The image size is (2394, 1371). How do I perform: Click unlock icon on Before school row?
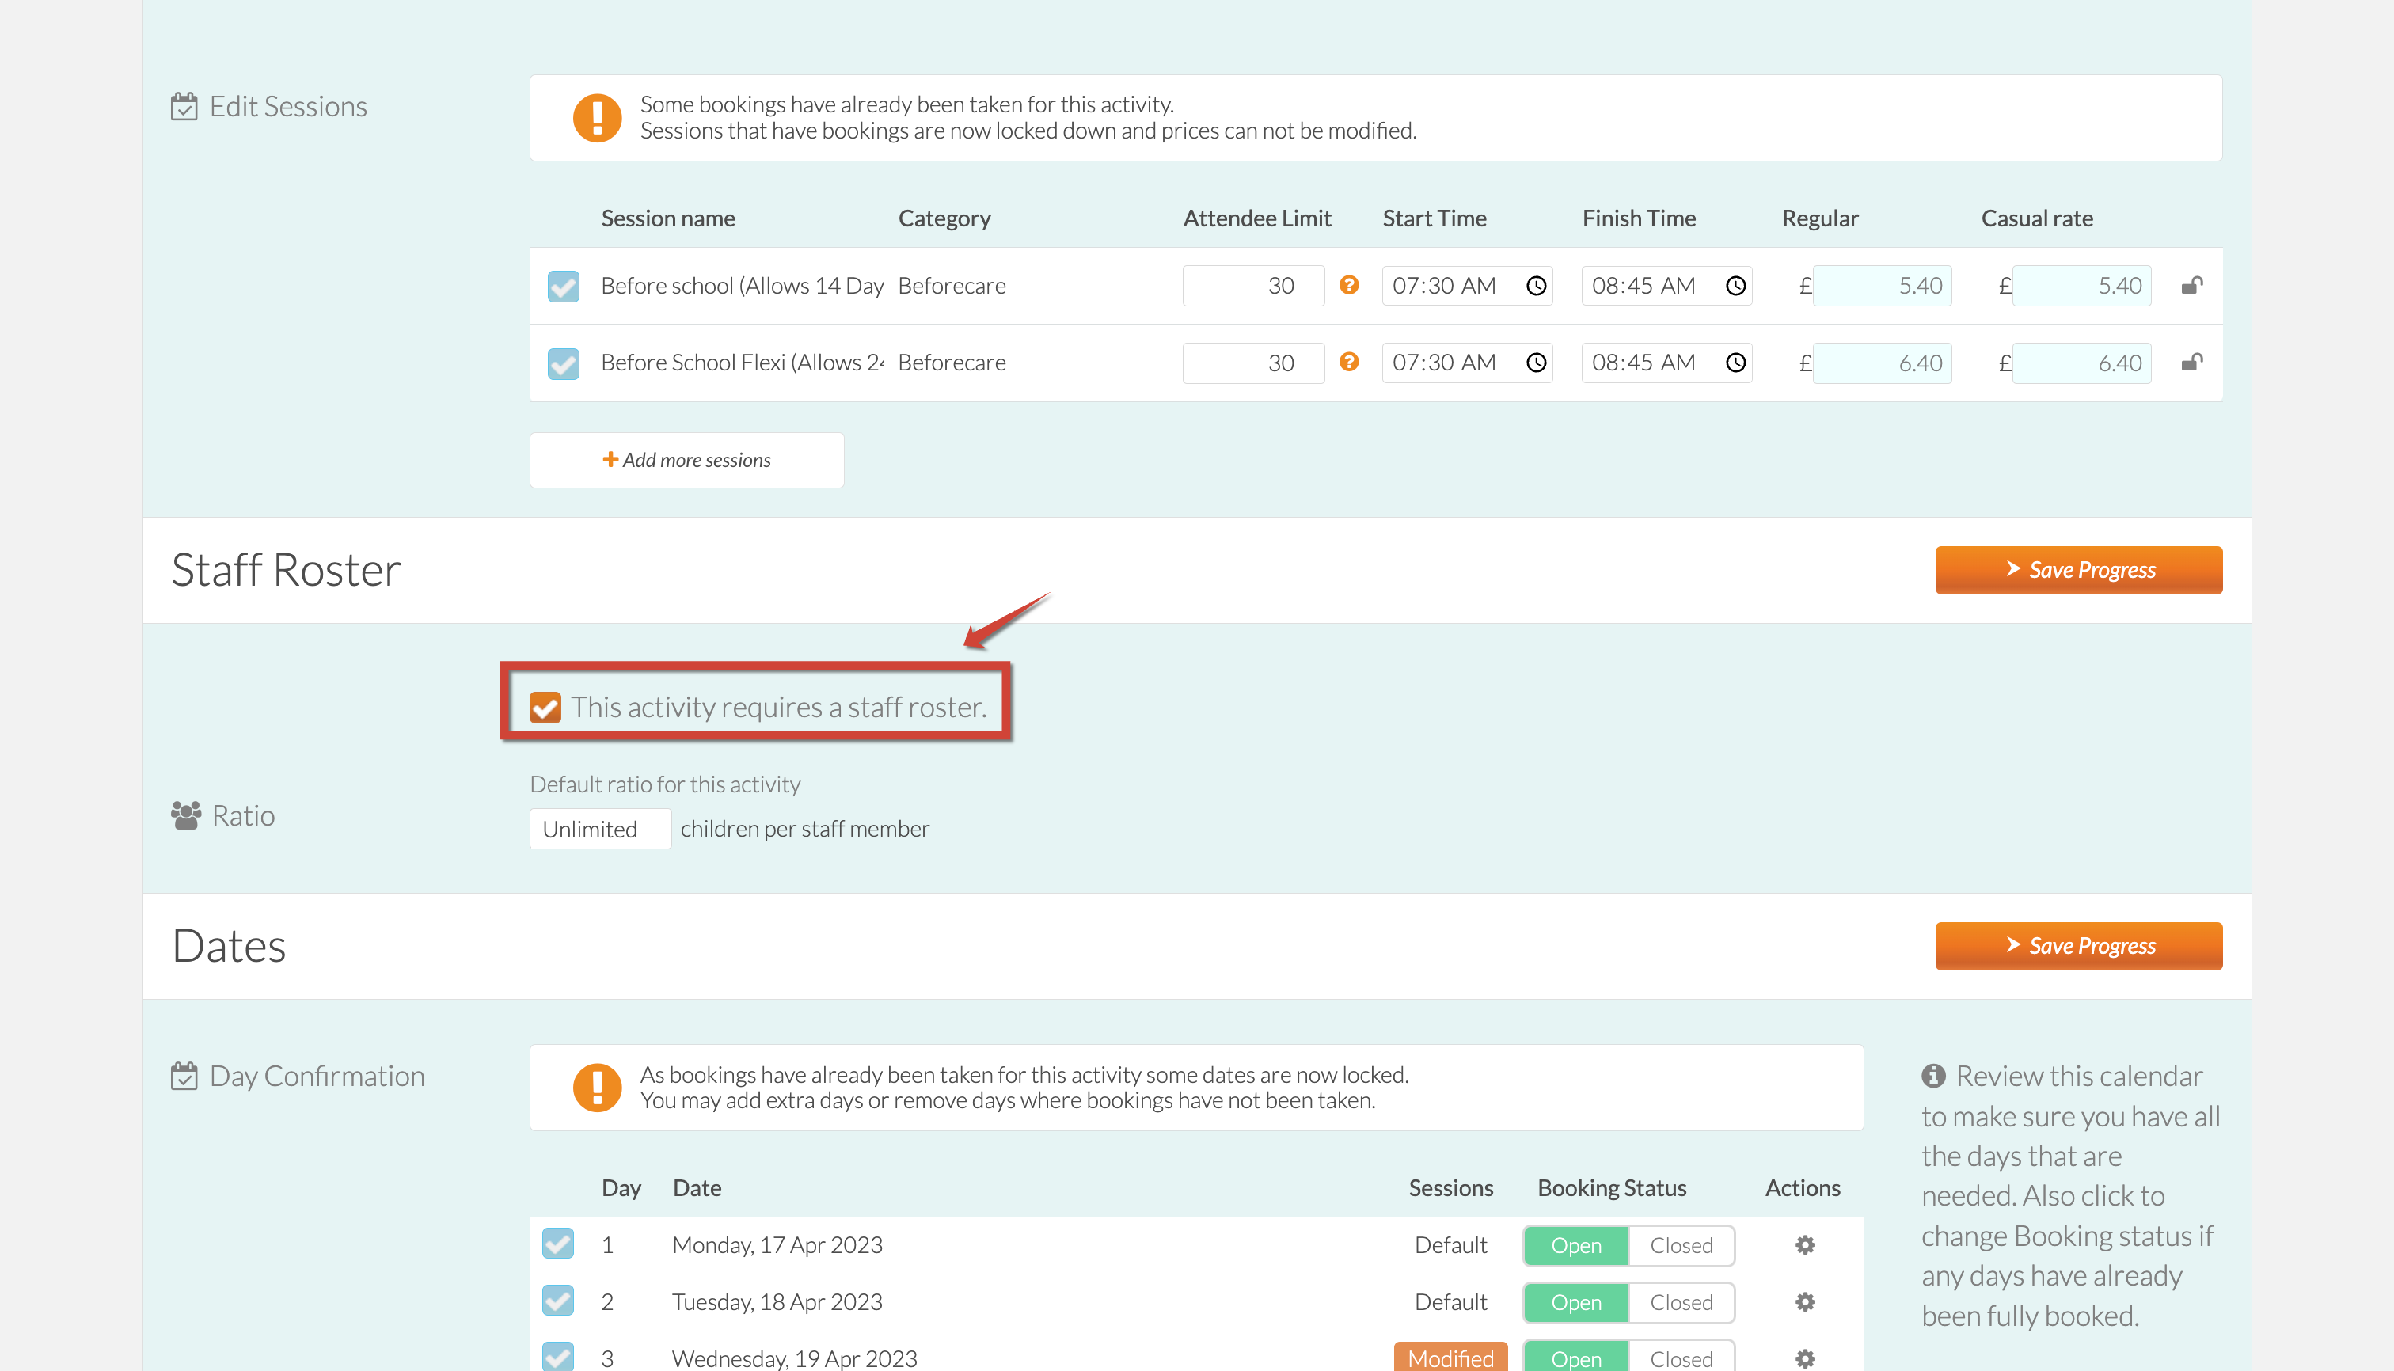pos(2191,284)
